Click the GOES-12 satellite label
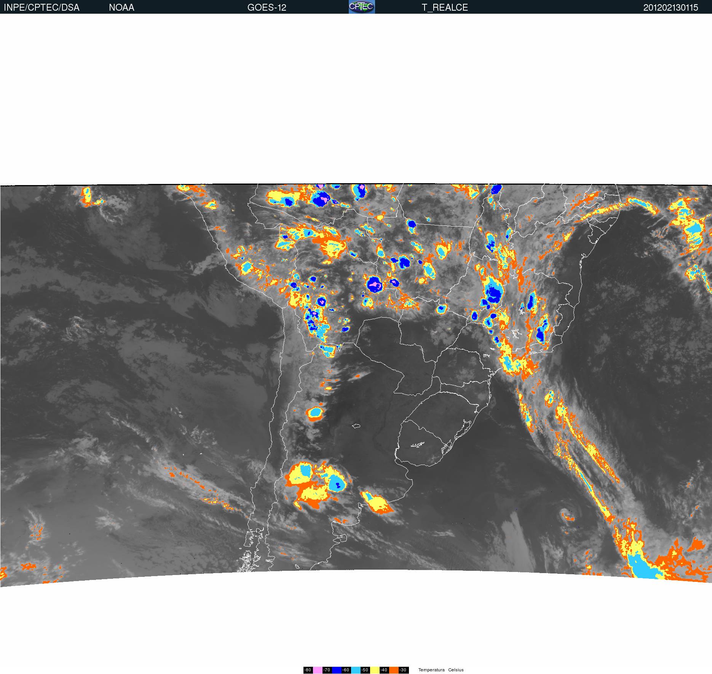Viewport: 712px width, 674px height. 267,8
